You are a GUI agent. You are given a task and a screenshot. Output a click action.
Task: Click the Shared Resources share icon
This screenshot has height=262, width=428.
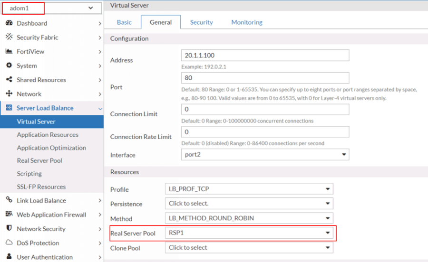pyautogui.click(x=9, y=80)
